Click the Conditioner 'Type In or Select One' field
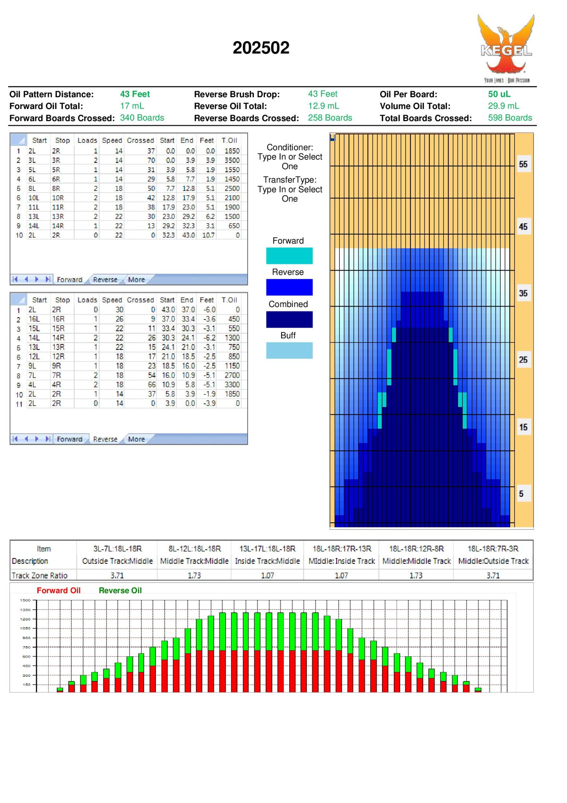The height and width of the screenshot is (803, 567). 290,162
